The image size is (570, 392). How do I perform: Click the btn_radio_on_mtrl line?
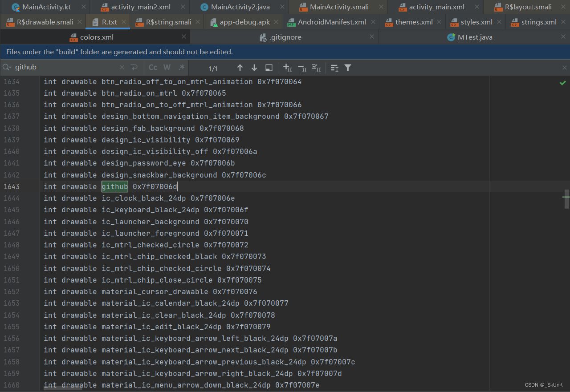point(135,93)
